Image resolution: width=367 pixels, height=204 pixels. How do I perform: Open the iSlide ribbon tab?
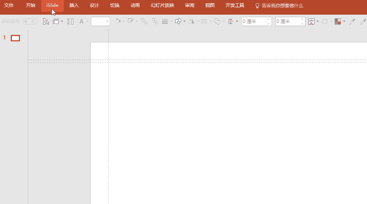pos(52,5)
